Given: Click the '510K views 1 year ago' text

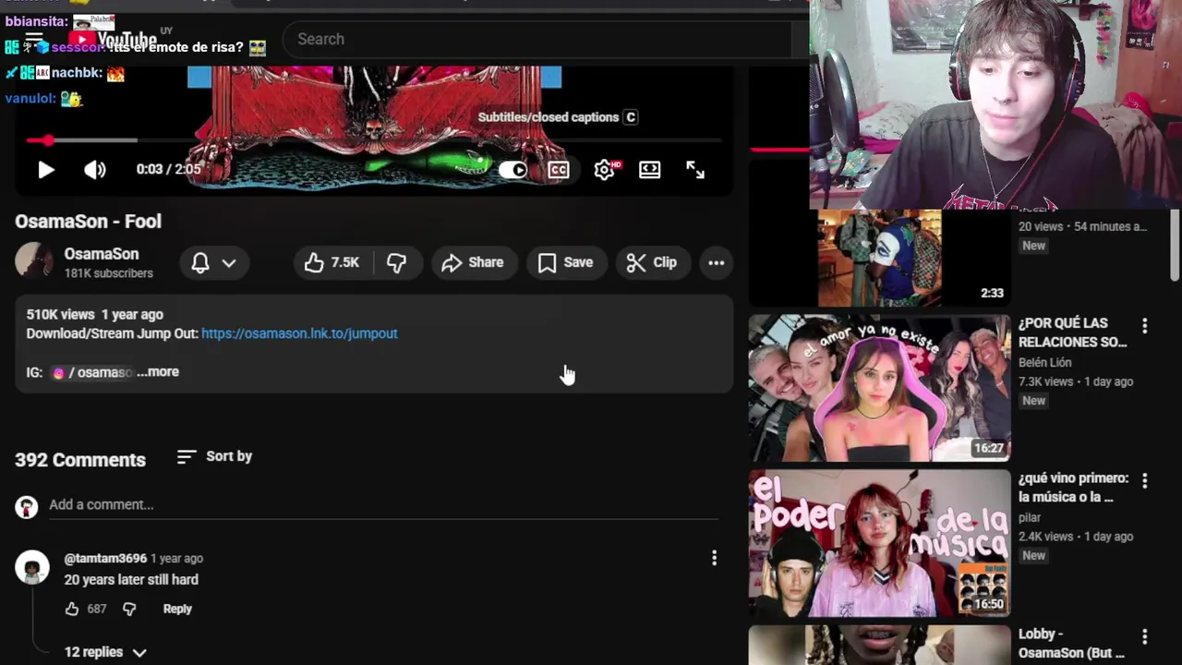Looking at the screenshot, I should pyautogui.click(x=95, y=315).
